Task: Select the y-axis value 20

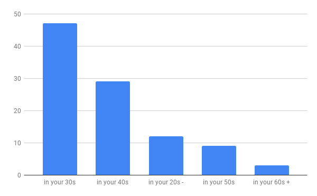Action: tap(17, 111)
